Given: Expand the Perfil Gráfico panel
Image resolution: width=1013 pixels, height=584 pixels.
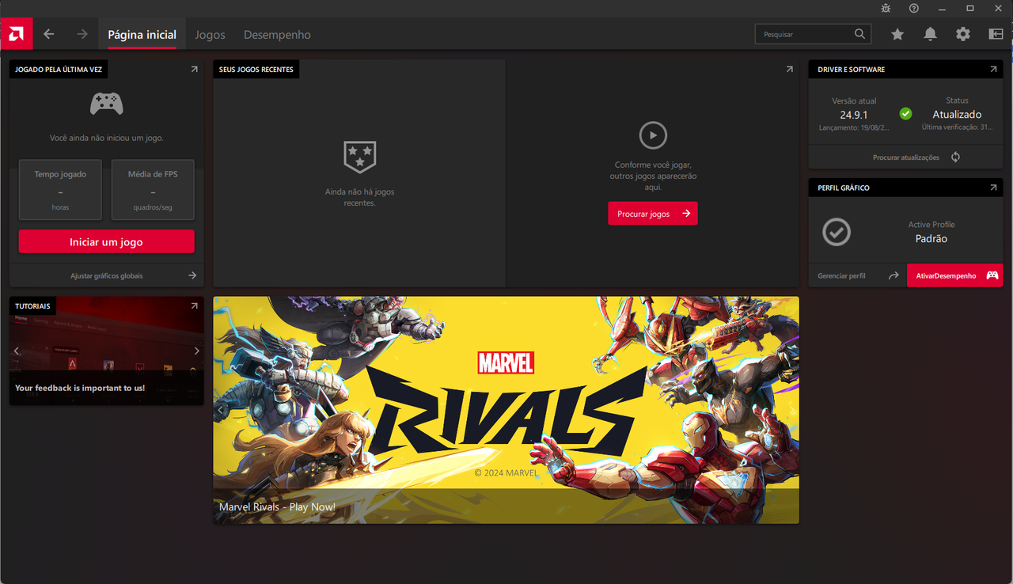Looking at the screenshot, I should (993, 188).
